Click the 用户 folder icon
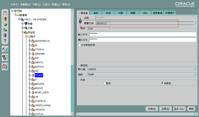Image resolution: width=199 pixels, height=117 pixels. point(29,36)
